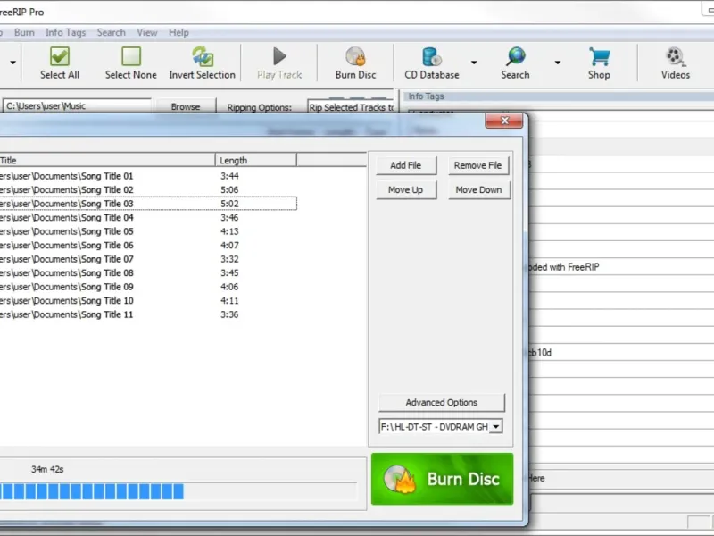Select the Song Title 05 row
Image resolution: width=714 pixels, height=536 pixels.
tap(148, 231)
